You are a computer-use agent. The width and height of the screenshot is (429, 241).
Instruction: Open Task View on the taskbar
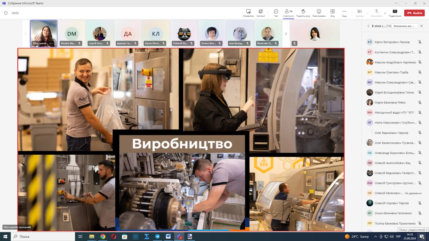[x=80, y=236]
